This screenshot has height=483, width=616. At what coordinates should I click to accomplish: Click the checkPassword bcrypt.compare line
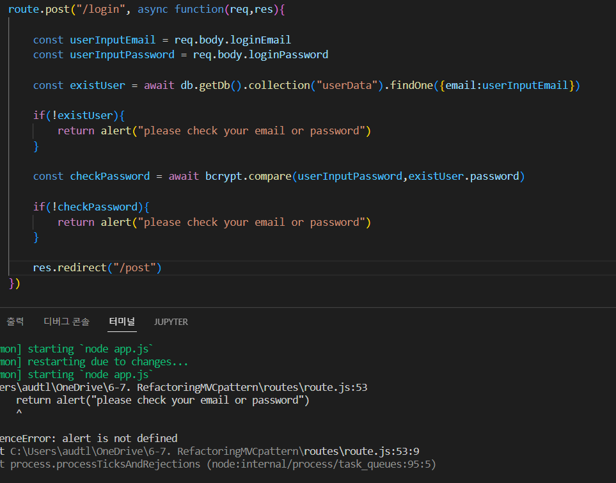click(279, 177)
